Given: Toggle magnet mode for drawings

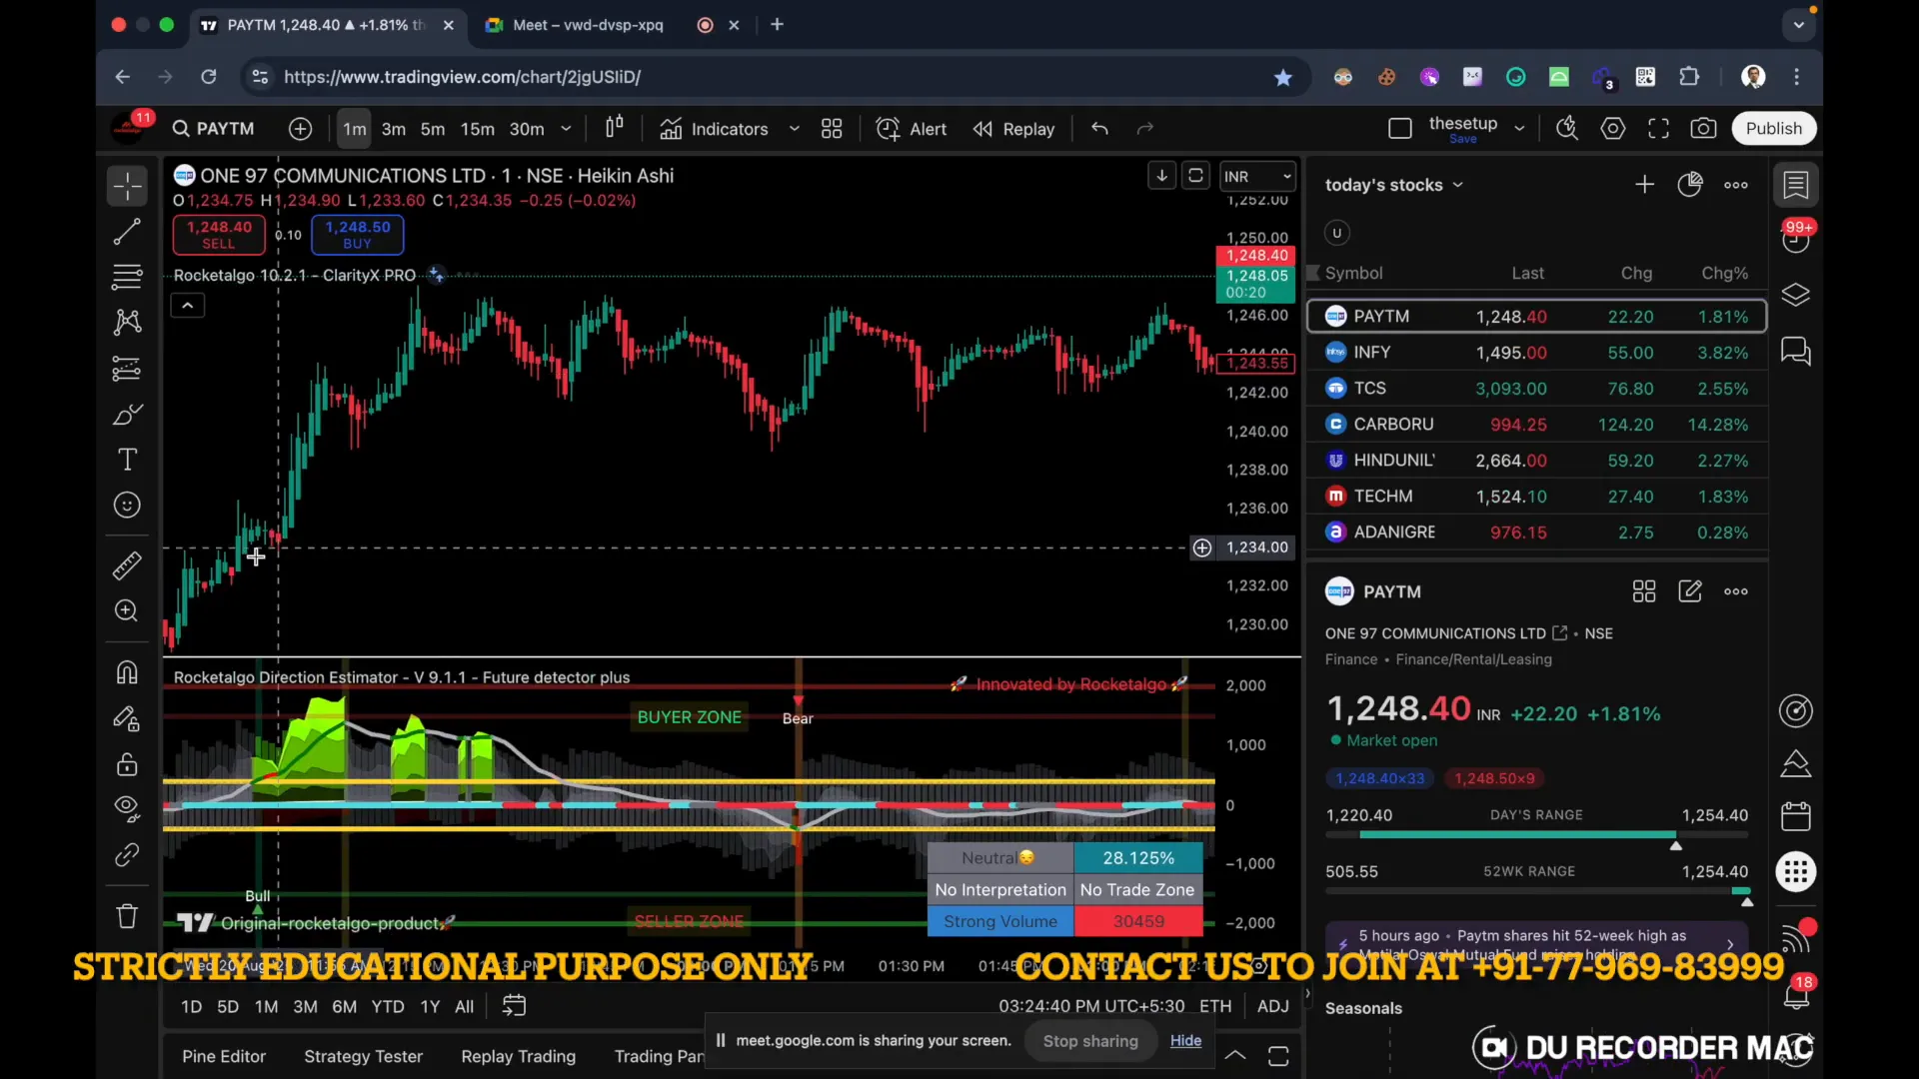Looking at the screenshot, I should tap(127, 672).
